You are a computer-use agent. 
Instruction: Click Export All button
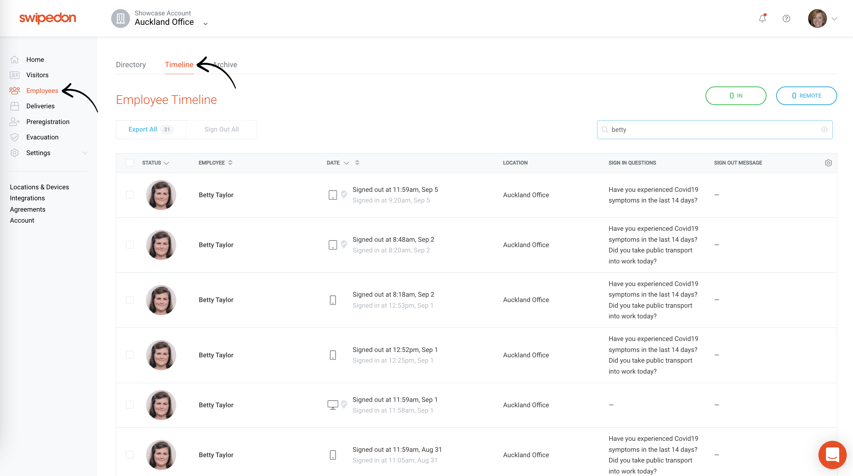[x=151, y=129]
